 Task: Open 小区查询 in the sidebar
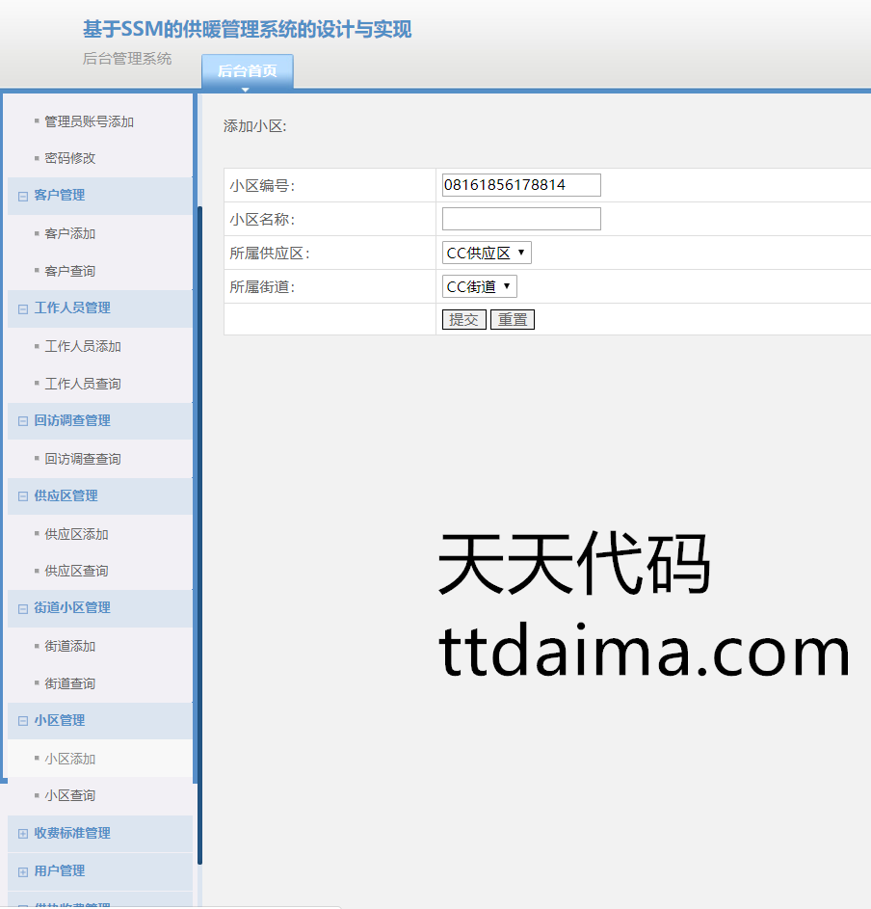70,796
